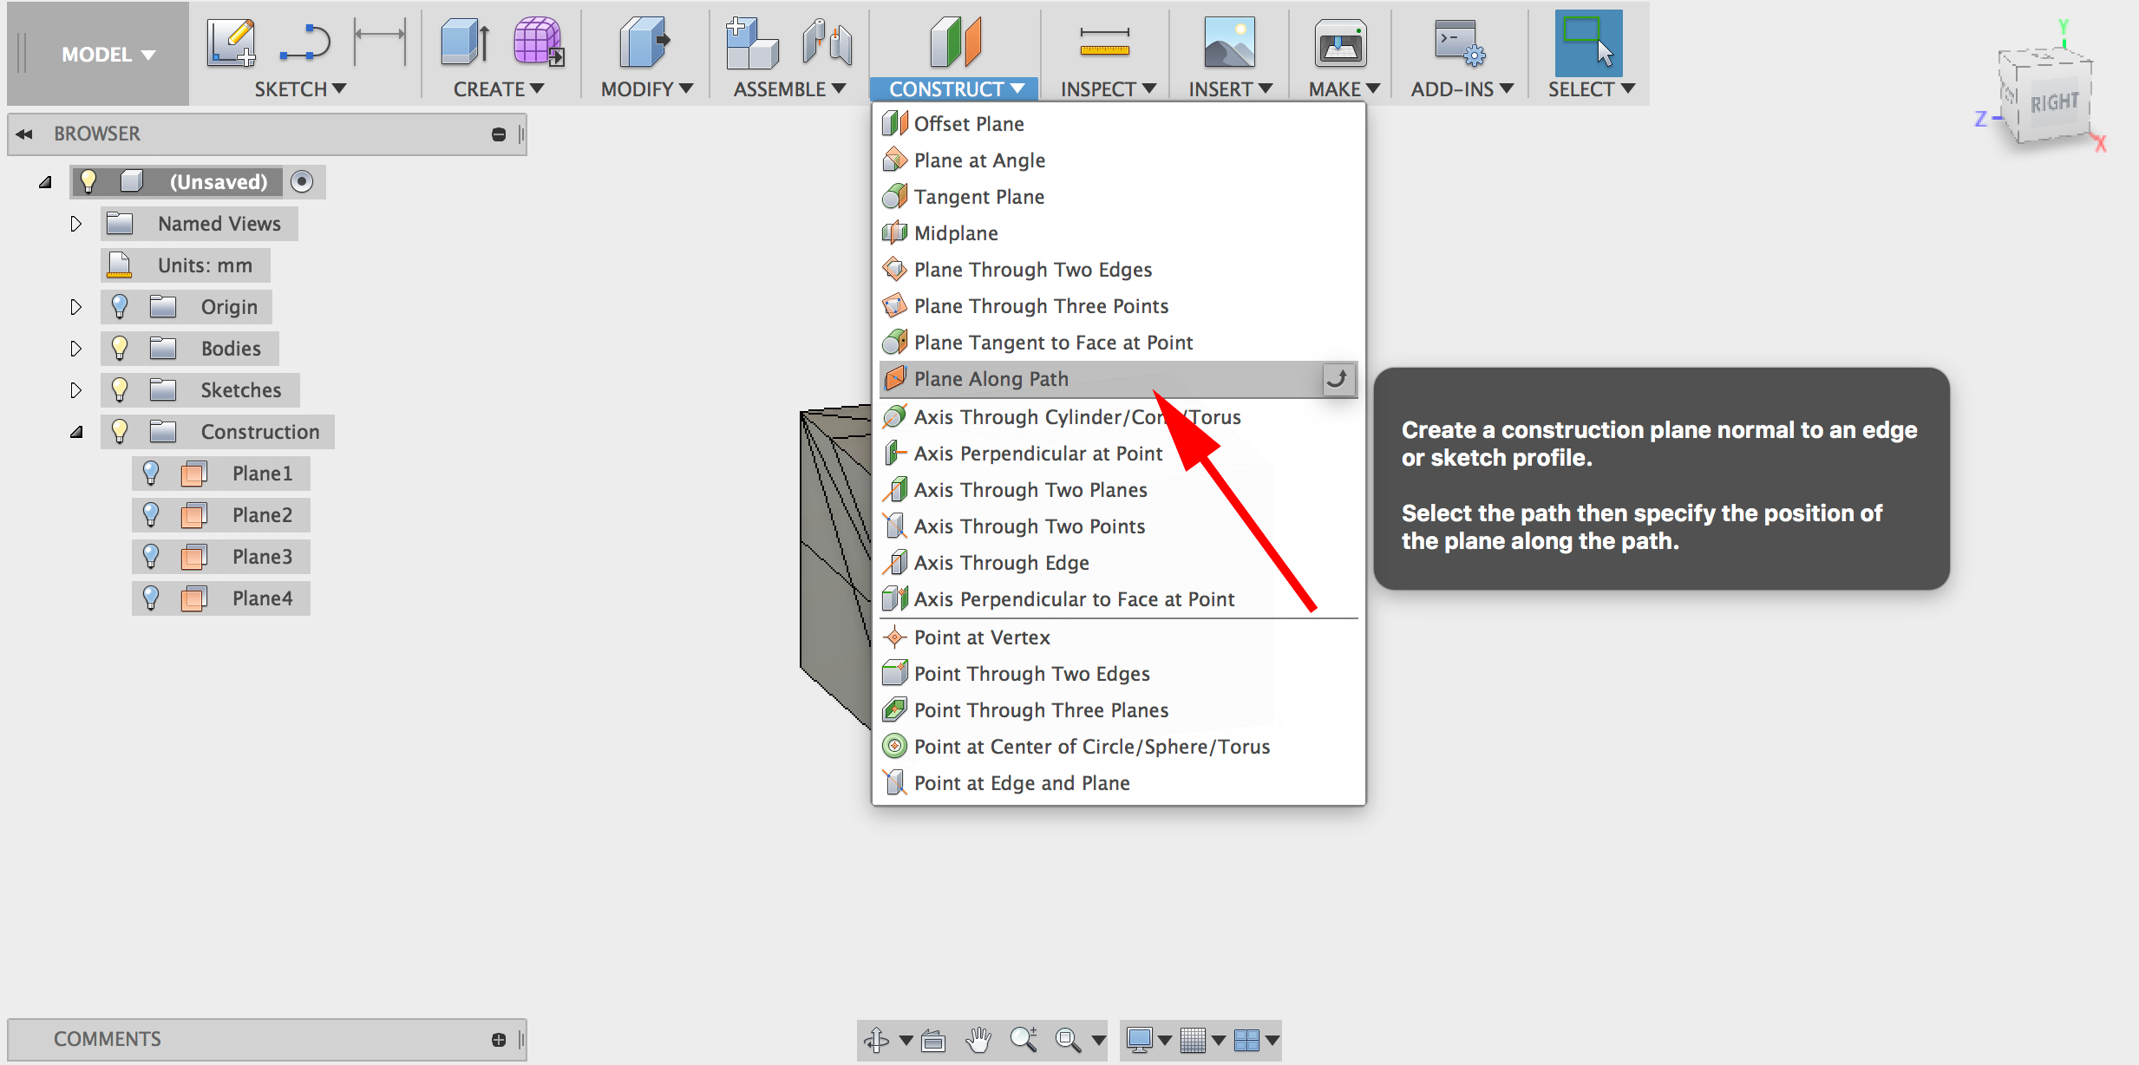This screenshot has width=2139, height=1065.
Task: Minimize Browser panel with the minus button
Action: coord(498,134)
